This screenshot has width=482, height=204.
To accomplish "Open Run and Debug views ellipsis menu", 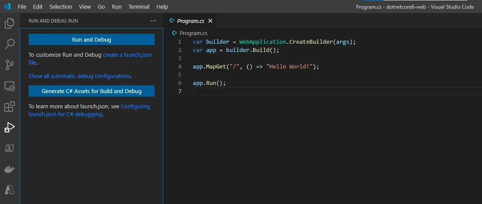I will 153,21.
